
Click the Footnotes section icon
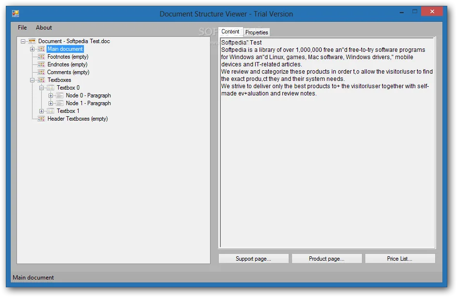pyautogui.click(x=41, y=57)
